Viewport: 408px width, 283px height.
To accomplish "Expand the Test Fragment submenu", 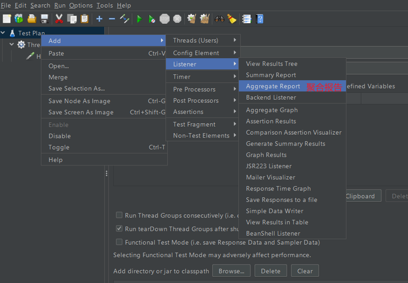I will point(203,124).
